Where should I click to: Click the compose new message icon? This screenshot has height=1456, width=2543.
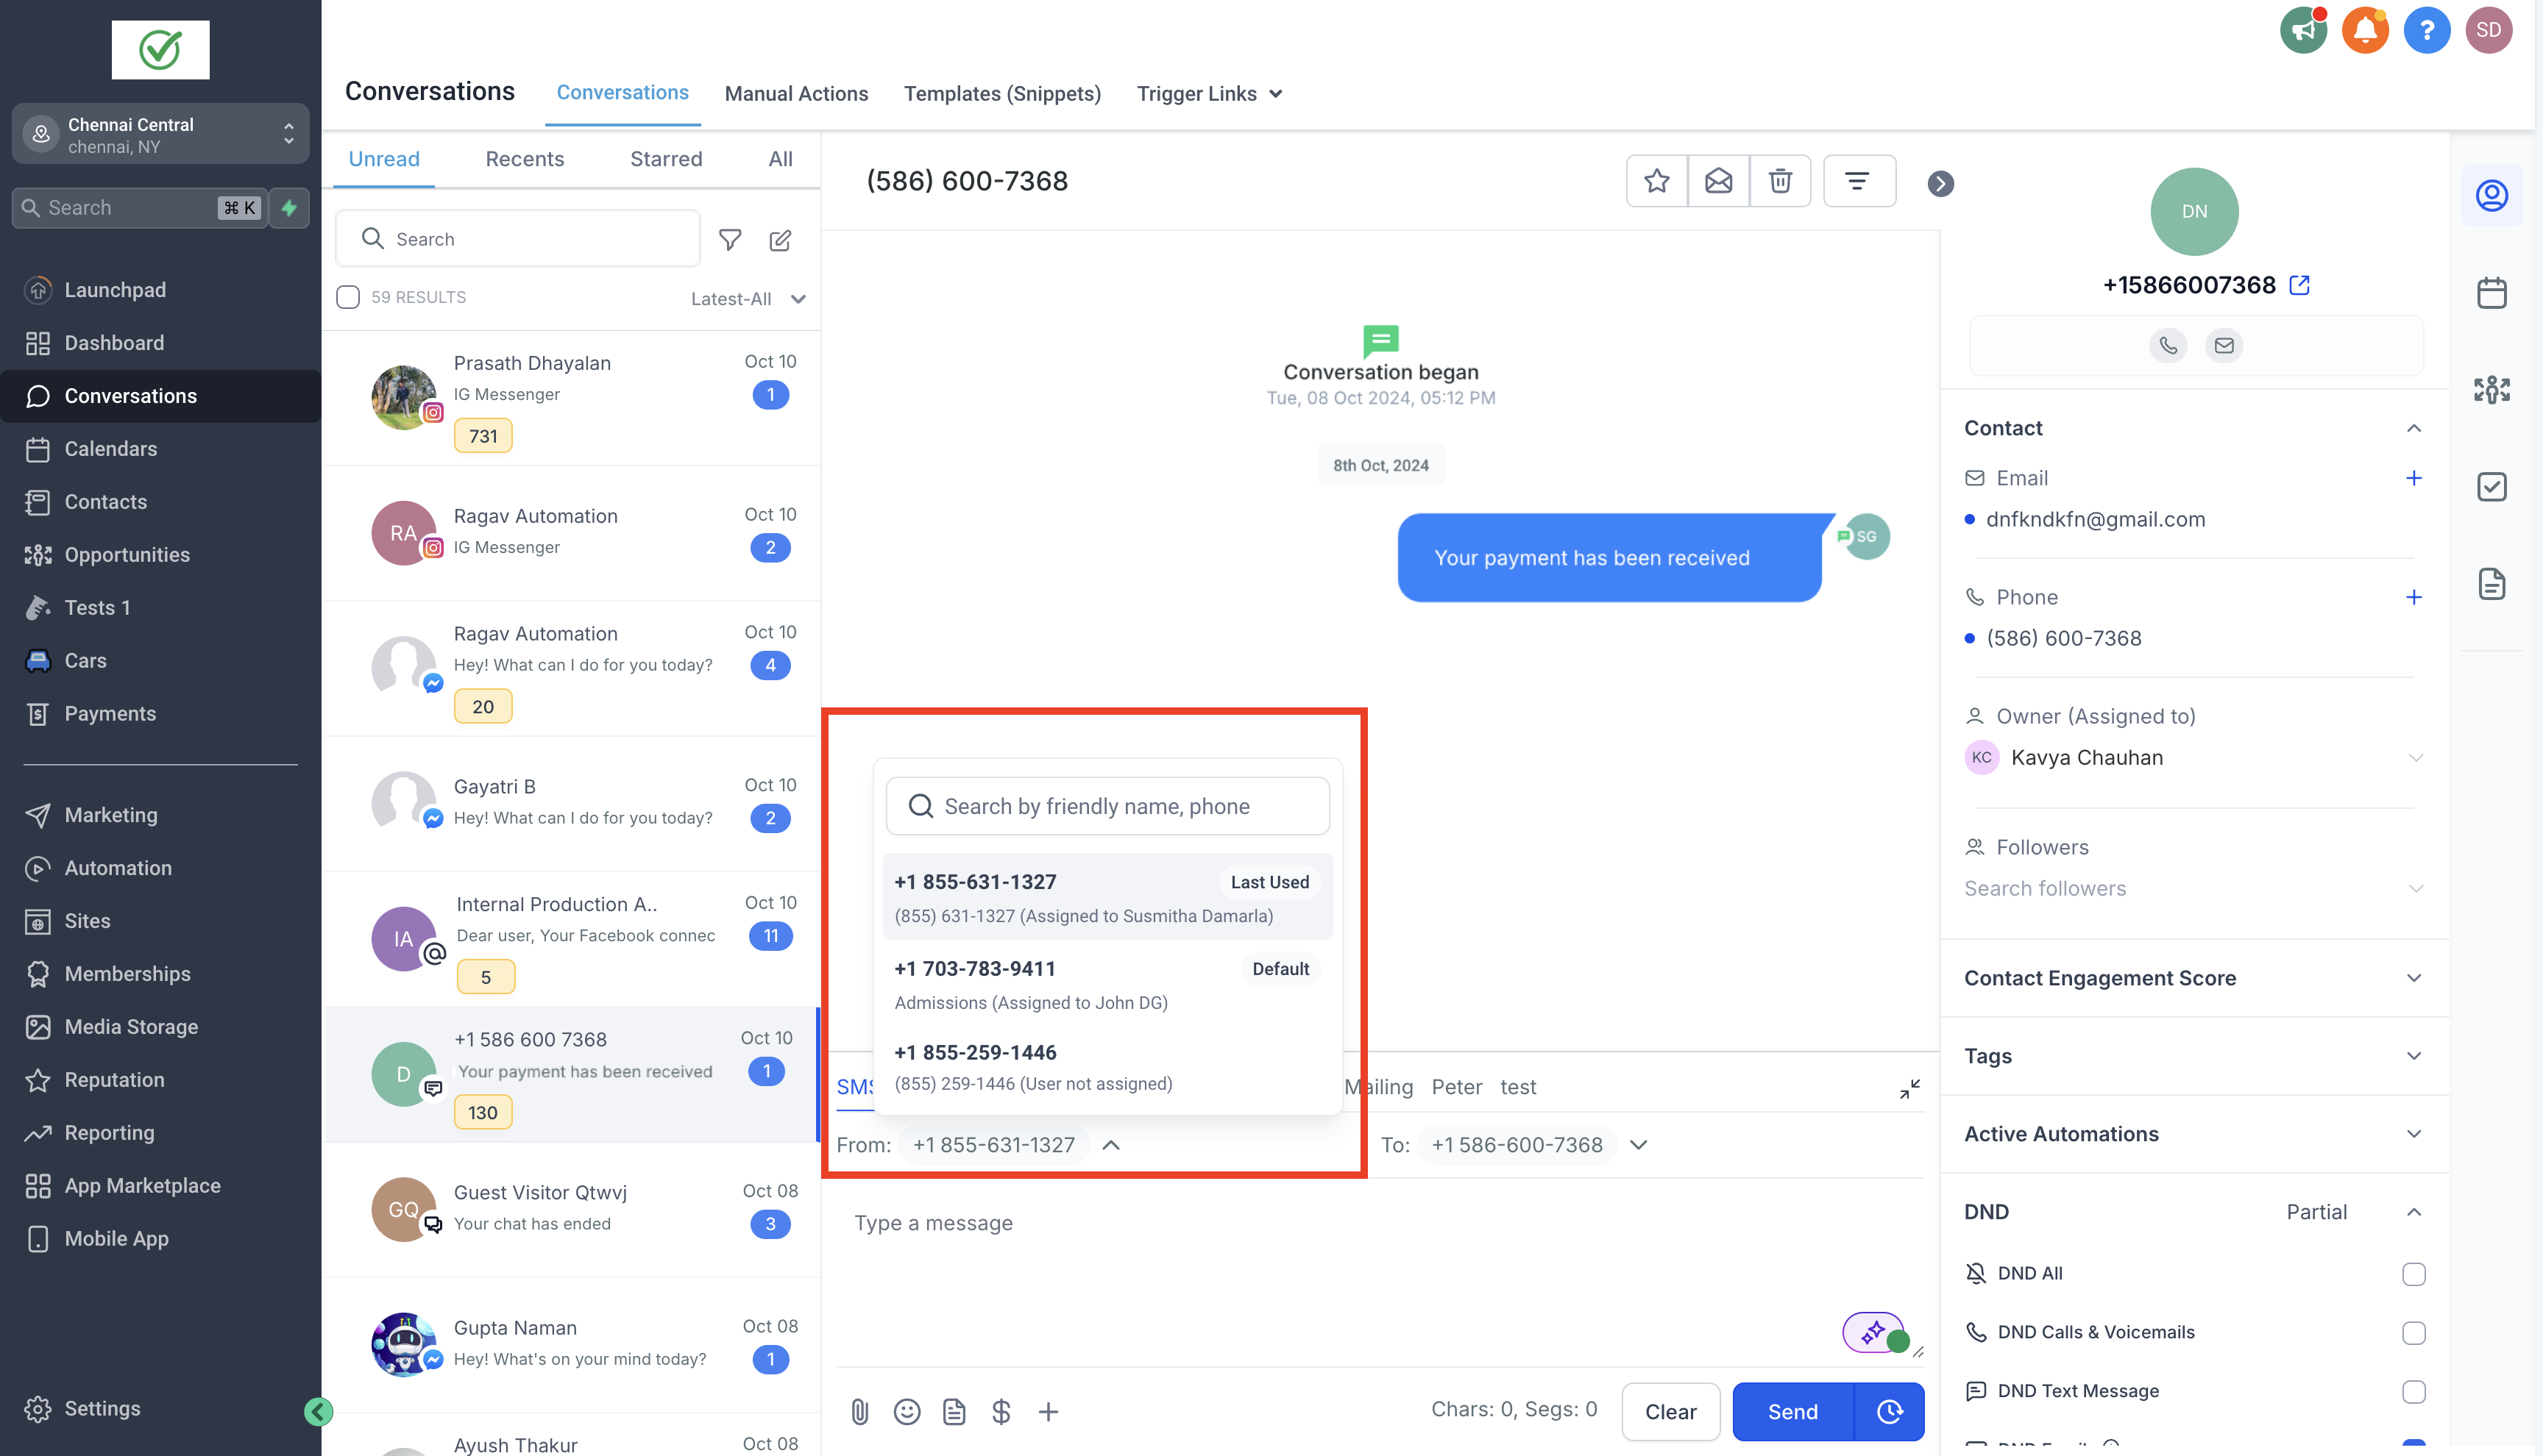pos(780,240)
